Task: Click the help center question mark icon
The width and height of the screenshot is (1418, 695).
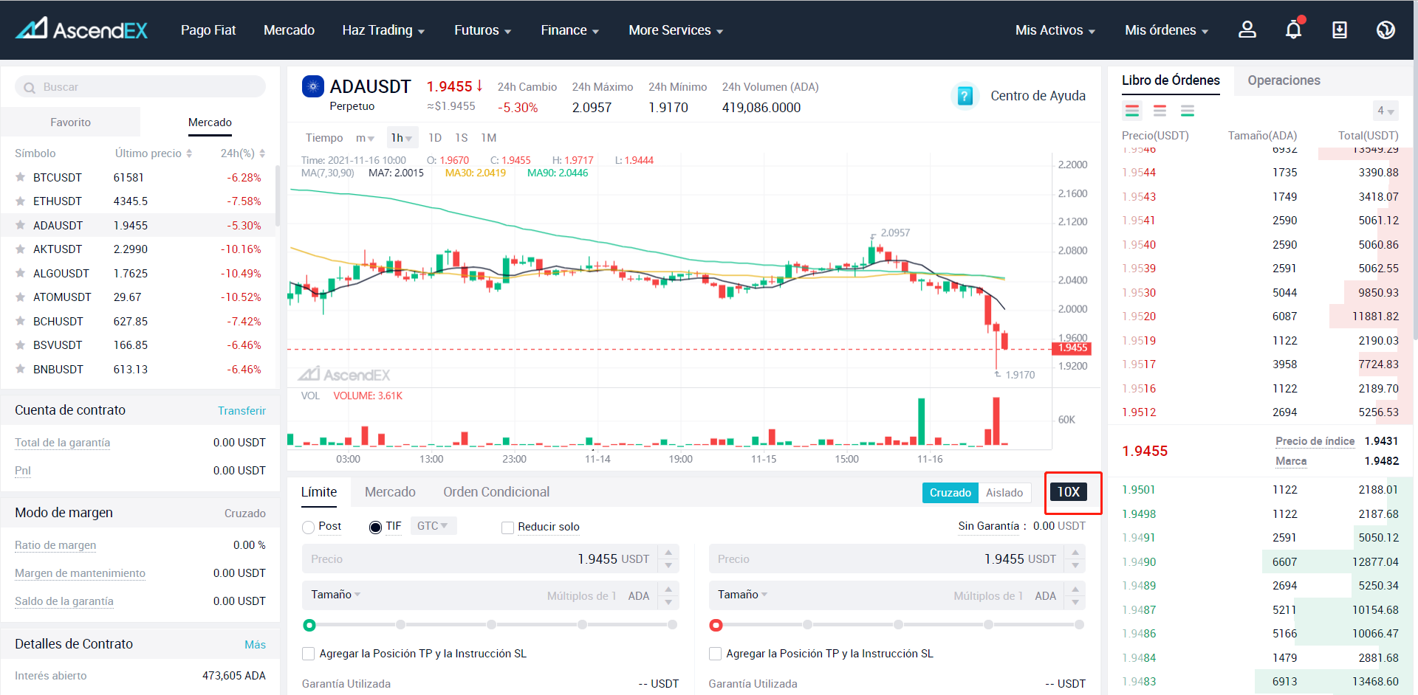Action: click(x=965, y=96)
